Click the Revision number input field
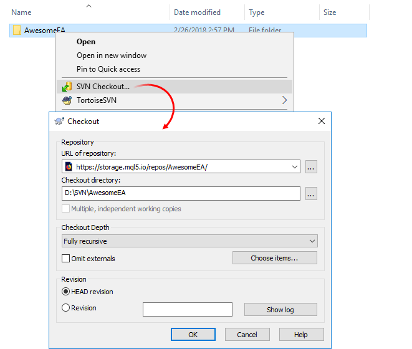 188,309
